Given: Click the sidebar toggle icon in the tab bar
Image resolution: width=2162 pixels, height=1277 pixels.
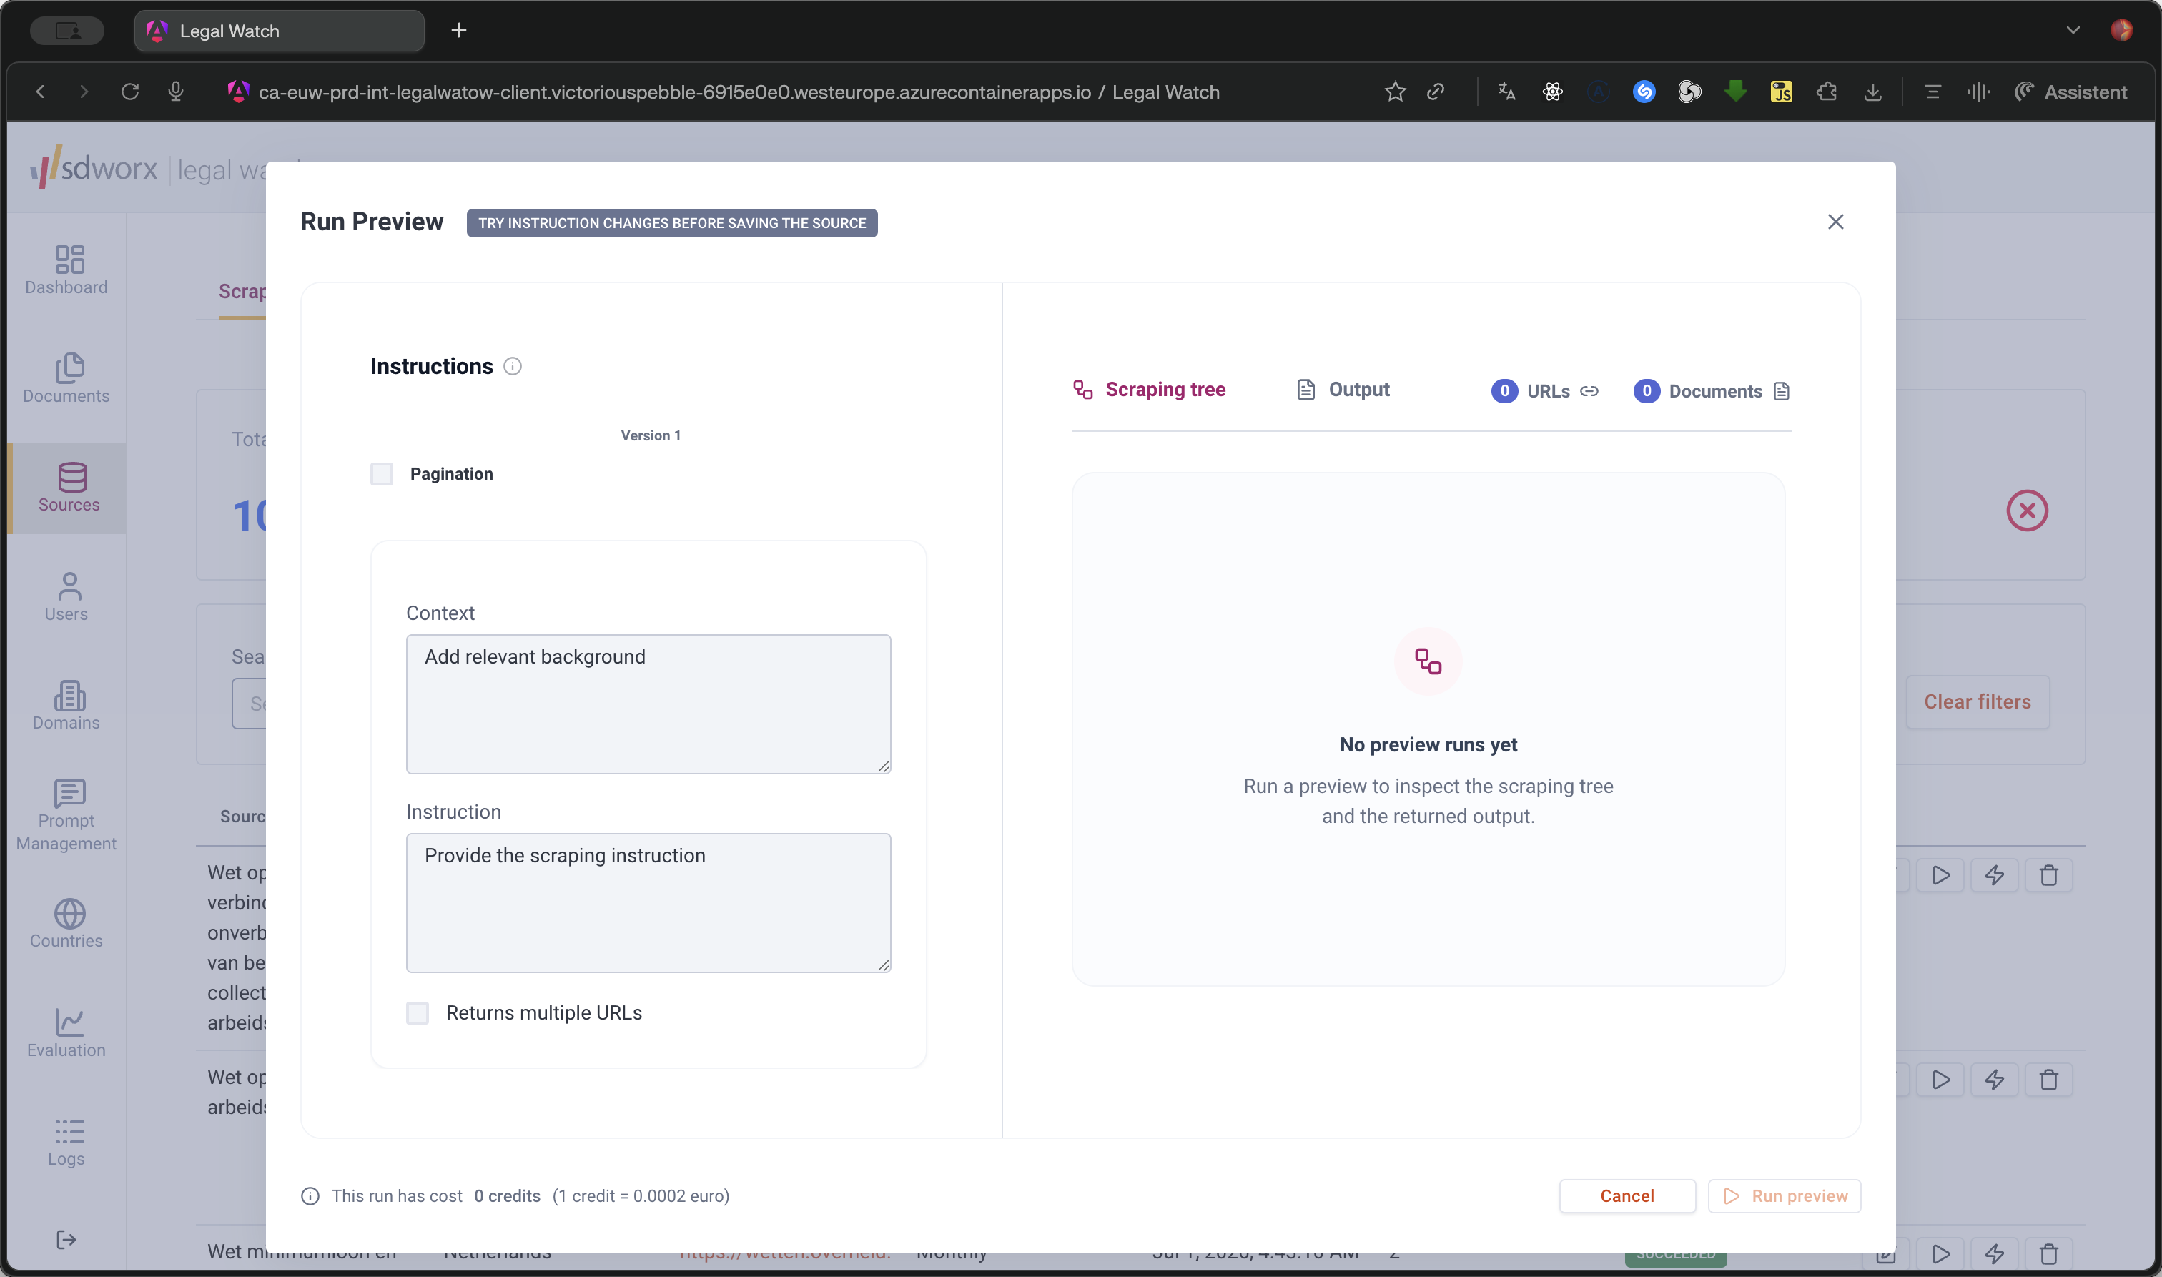Looking at the screenshot, I should 67,31.
